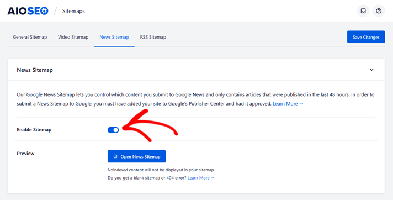The height and width of the screenshot is (200, 393).
Task: Click the Sitemaps breadcrumb title
Action: coord(73,11)
